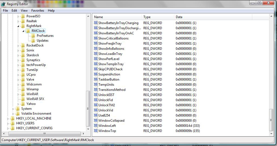Open the File menu
The width and height of the screenshot is (277, 146).
pyautogui.click(x=5, y=11)
